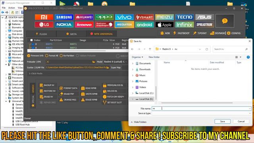
Task: Choose the TECNO brand tile
Action: pyautogui.click(x=185, y=17)
